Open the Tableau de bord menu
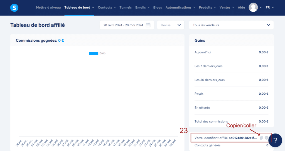 click(x=79, y=7)
